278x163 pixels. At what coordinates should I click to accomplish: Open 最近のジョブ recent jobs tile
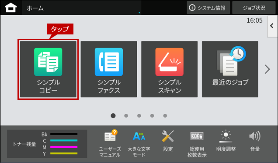pos(230,69)
